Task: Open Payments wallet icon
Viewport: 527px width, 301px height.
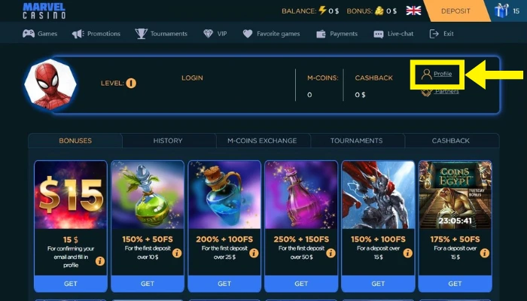Action: tap(321, 34)
